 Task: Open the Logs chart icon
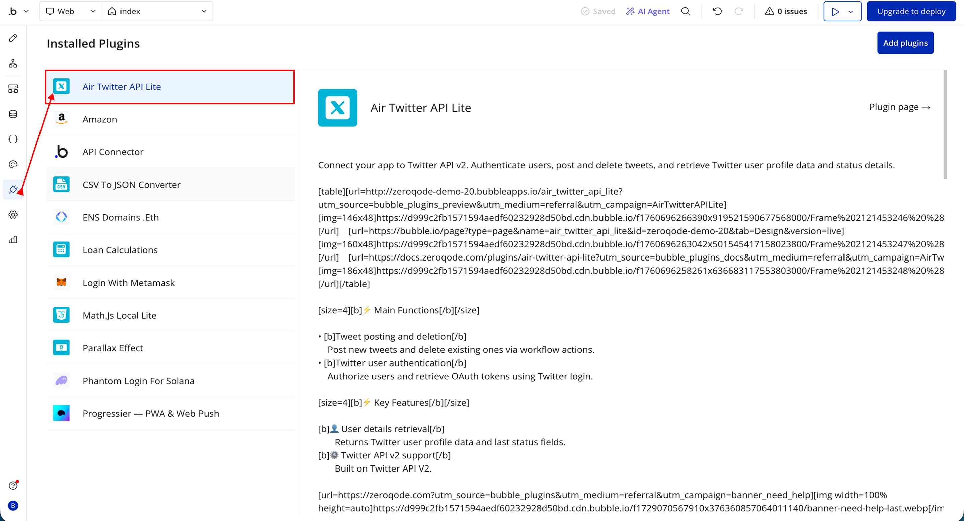(x=13, y=239)
